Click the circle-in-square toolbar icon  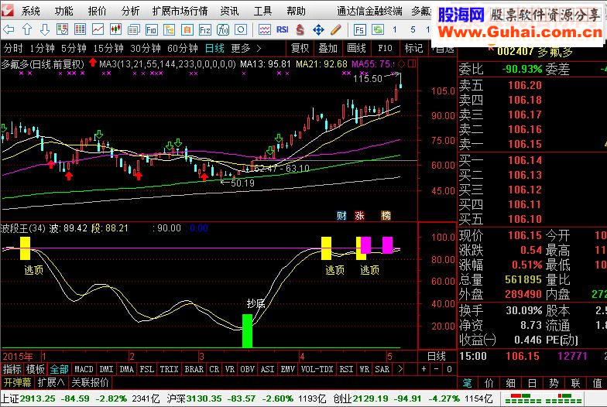click(241, 29)
